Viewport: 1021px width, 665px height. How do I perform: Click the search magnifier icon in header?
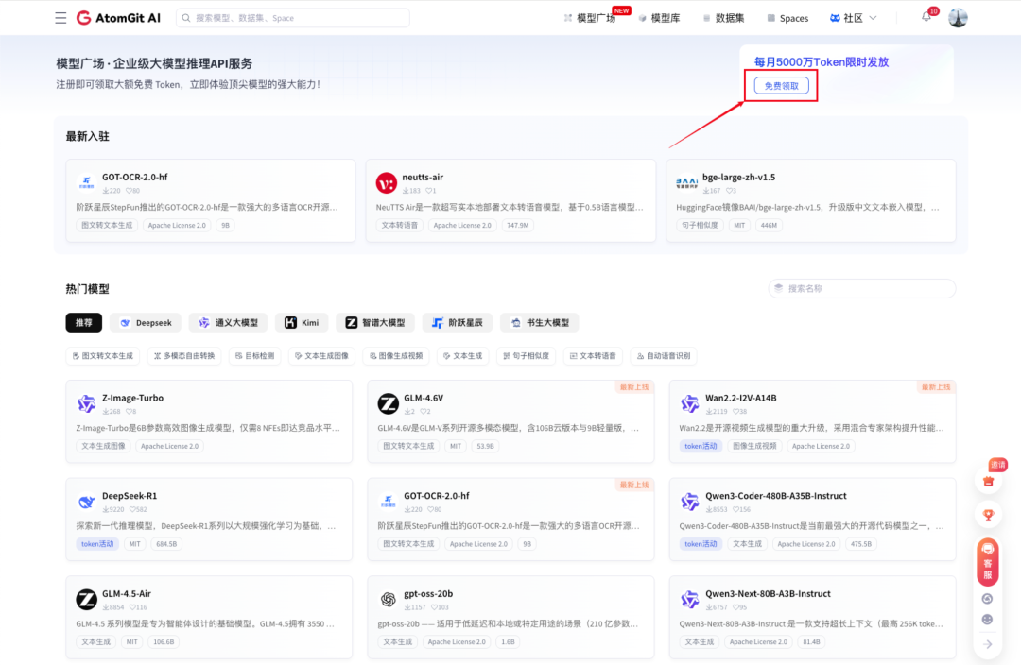[186, 18]
